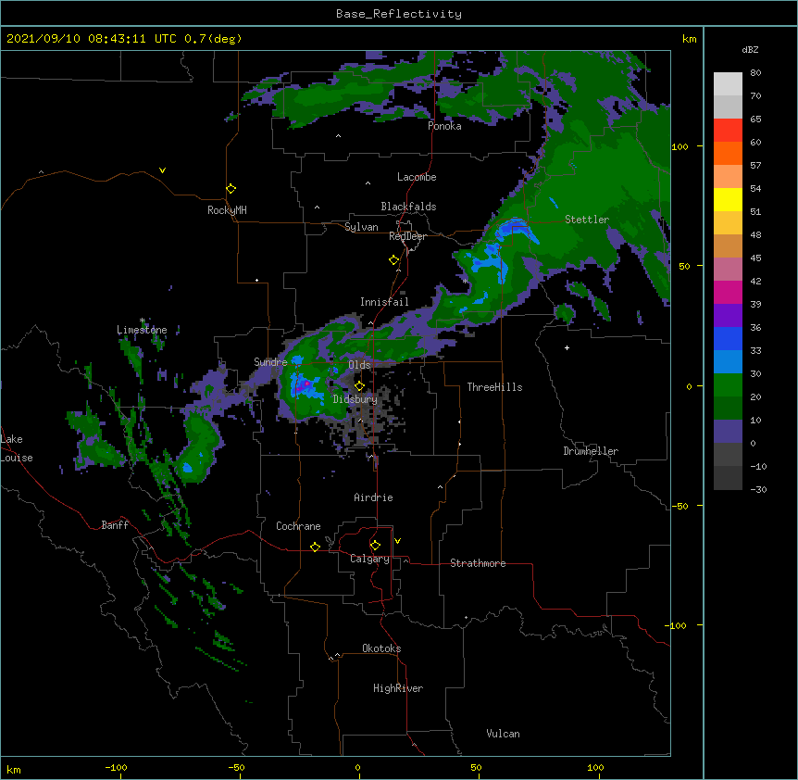
Task: Pick the orange 57-60 dBZ legend swatch
Action: (x=728, y=153)
